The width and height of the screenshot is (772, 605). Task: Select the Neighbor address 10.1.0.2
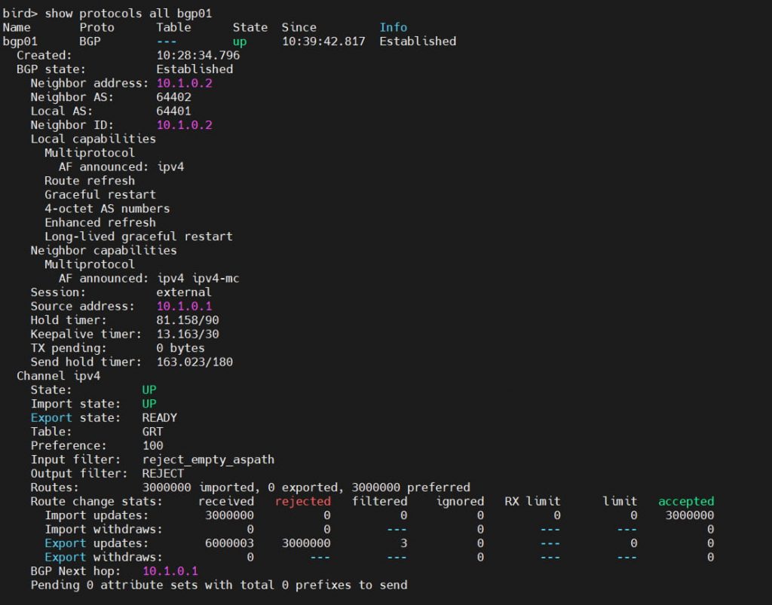point(184,83)
